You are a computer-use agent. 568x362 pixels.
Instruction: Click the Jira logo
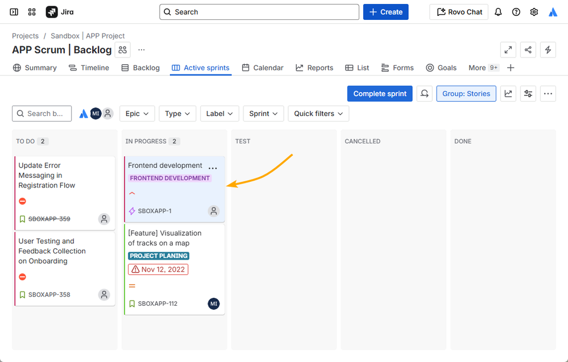60,12
